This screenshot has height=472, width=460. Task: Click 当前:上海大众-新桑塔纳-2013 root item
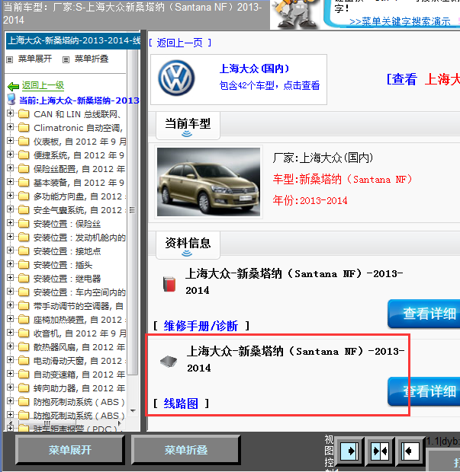pyautogui.click(x=79, y=100)
